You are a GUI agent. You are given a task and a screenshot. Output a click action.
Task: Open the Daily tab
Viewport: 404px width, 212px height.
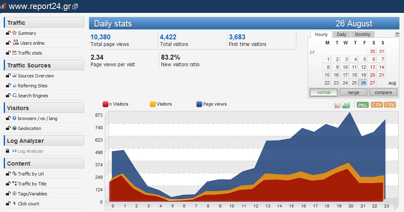point(341,34)
